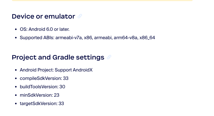Click the compileSdkVersion: 33 line
Viewport: 214px width, 116px height.
pyautogui.click(x=44, y=78)
